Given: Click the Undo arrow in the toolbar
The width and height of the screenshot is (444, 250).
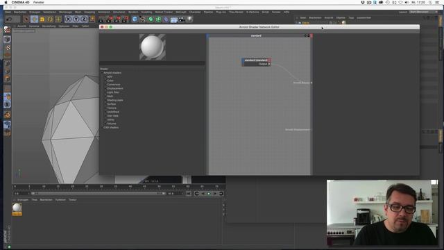Looking at the screenshot, I should click(x=9, y=19).
